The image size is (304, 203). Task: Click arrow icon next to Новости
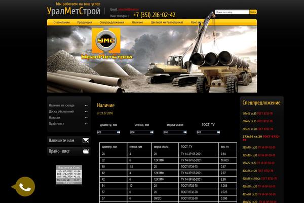coord(86,118)
